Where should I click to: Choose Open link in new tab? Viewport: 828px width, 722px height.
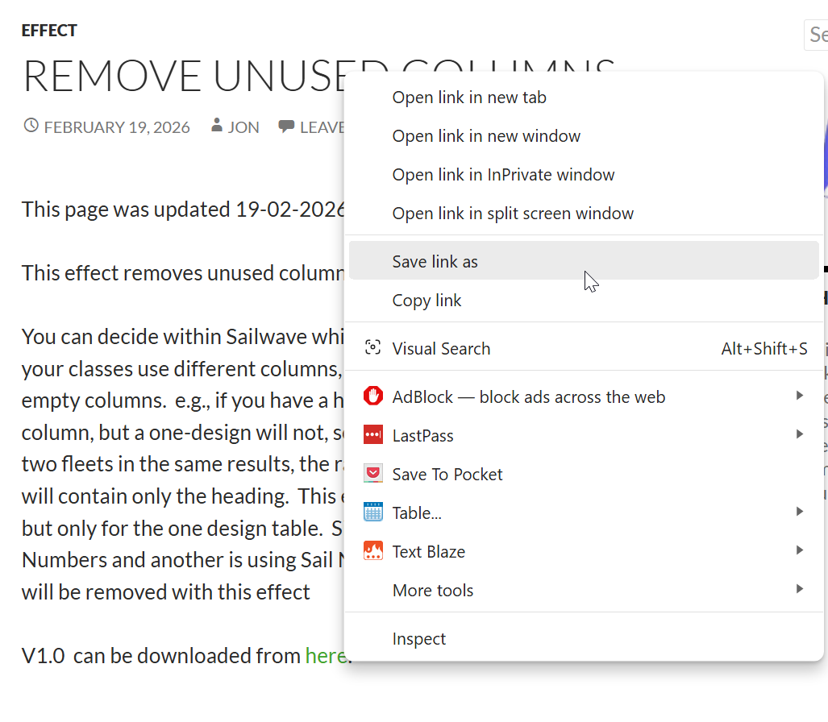coord(469,98)
